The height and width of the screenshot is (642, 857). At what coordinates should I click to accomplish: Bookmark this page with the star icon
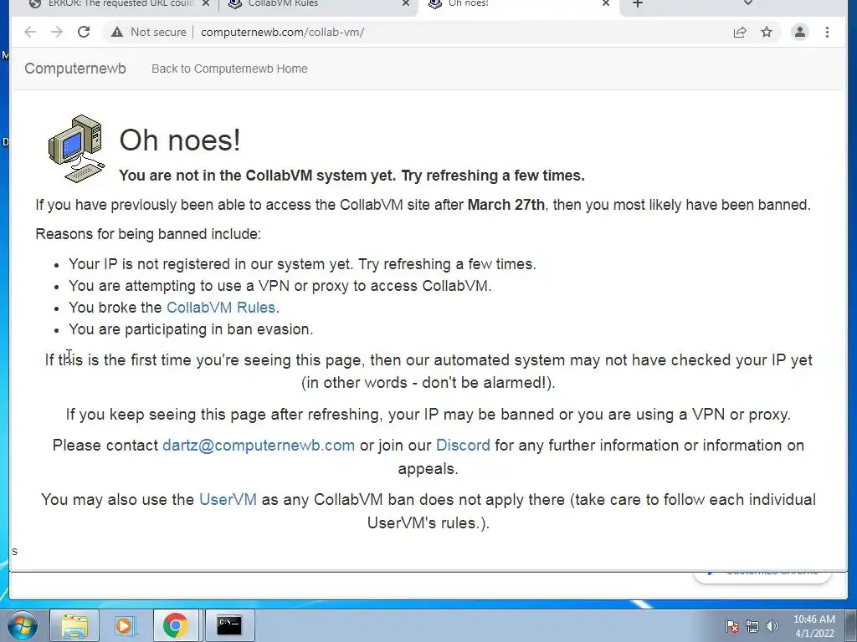click(767, 33)
